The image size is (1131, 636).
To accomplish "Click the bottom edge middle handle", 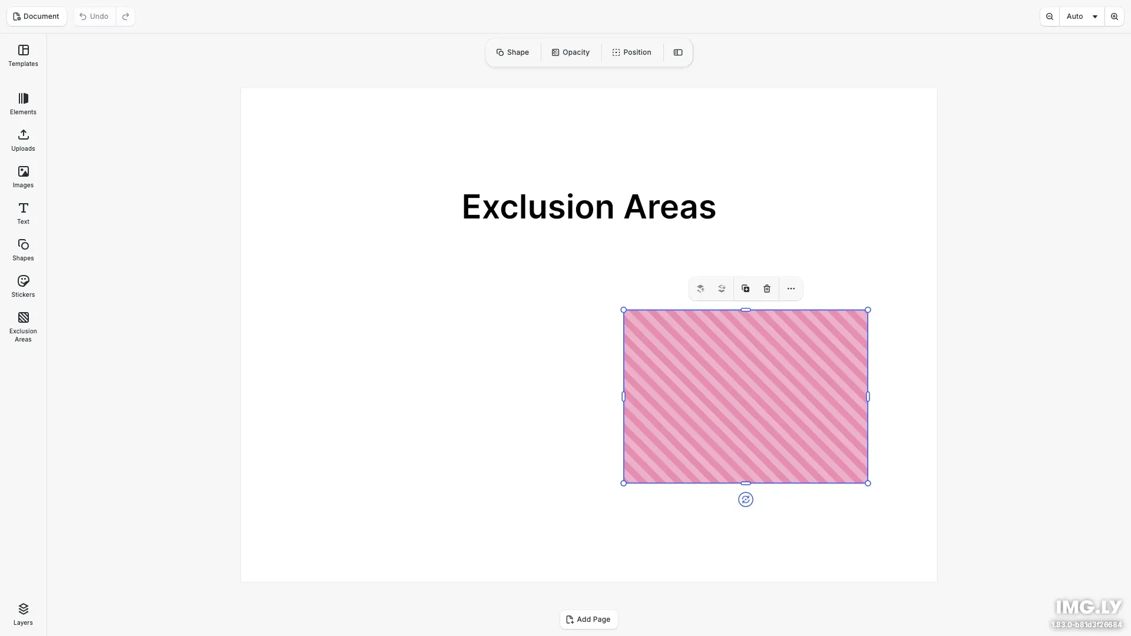I will click(746, 483).
